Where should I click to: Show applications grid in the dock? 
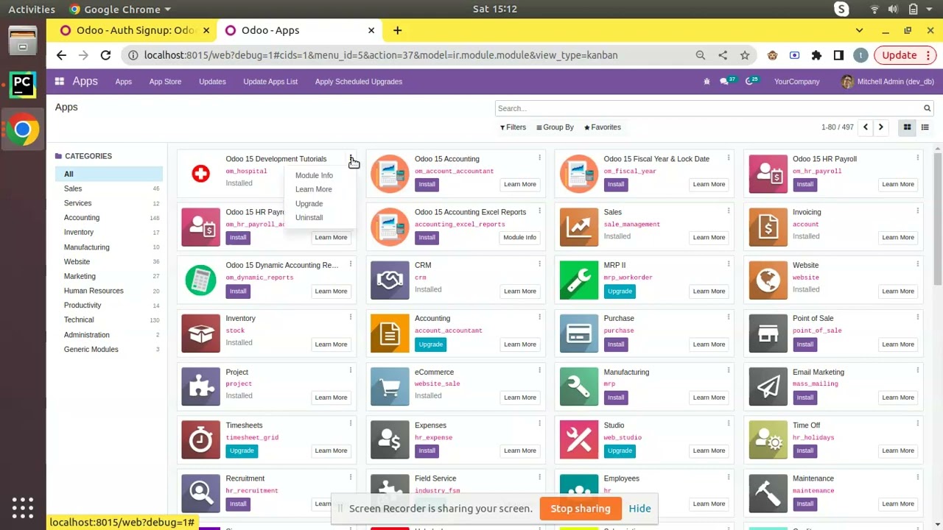coord(23,508)
